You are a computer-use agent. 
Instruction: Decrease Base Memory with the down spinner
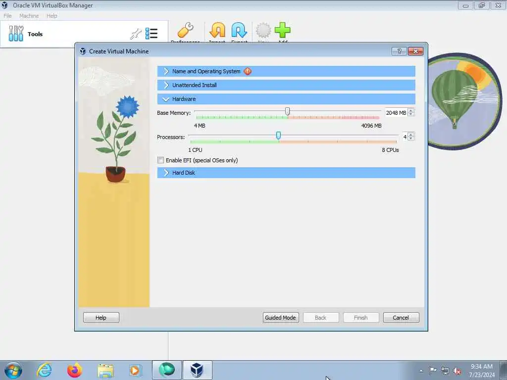[411, 114]
